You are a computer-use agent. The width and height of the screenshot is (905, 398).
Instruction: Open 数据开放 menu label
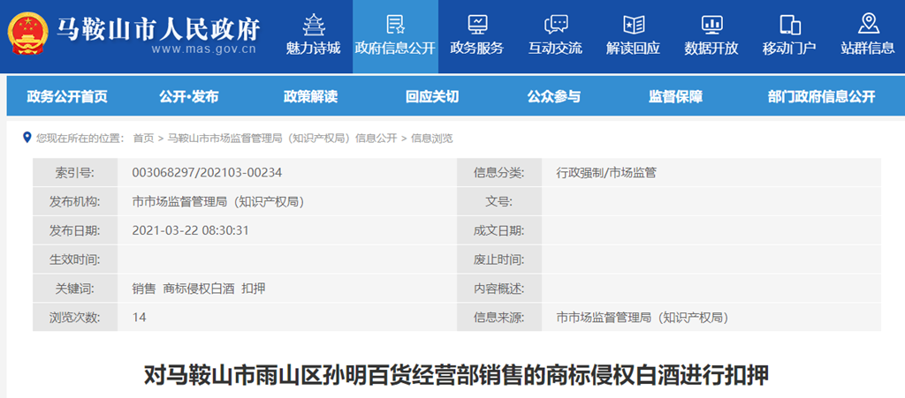coord(711,49)
